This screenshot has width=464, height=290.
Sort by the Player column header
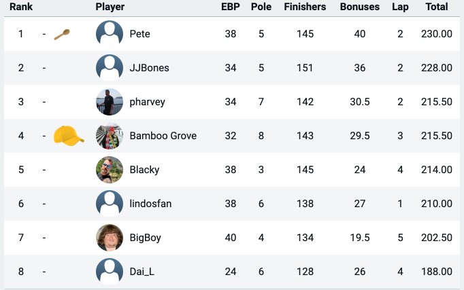(x=110, y=7)
